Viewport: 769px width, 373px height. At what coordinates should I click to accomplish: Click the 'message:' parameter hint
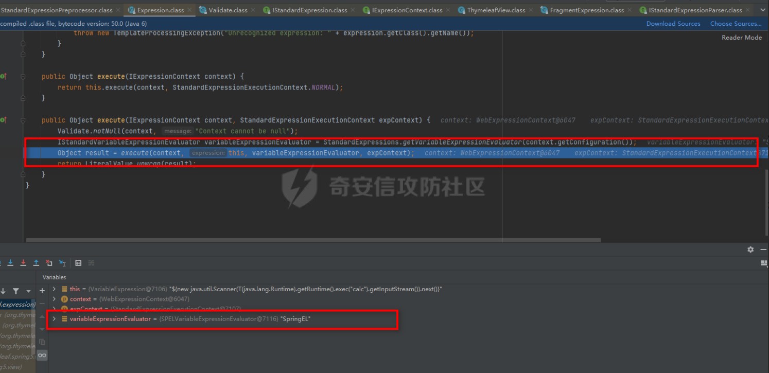pyautogui.click(x=178, y=131)
